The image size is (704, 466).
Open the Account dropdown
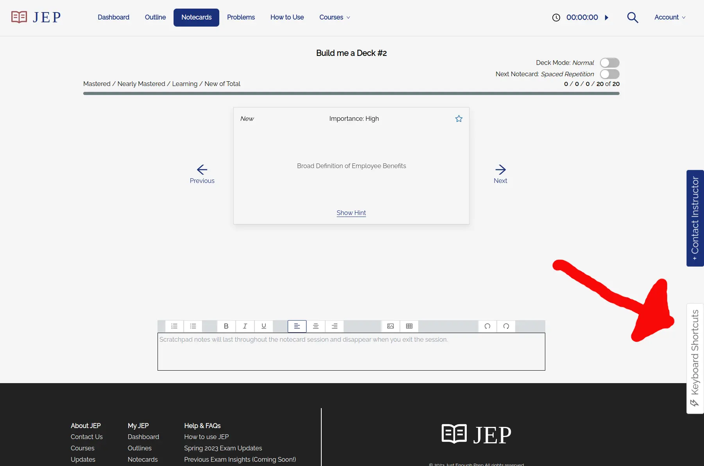click(x=670, y=18)
